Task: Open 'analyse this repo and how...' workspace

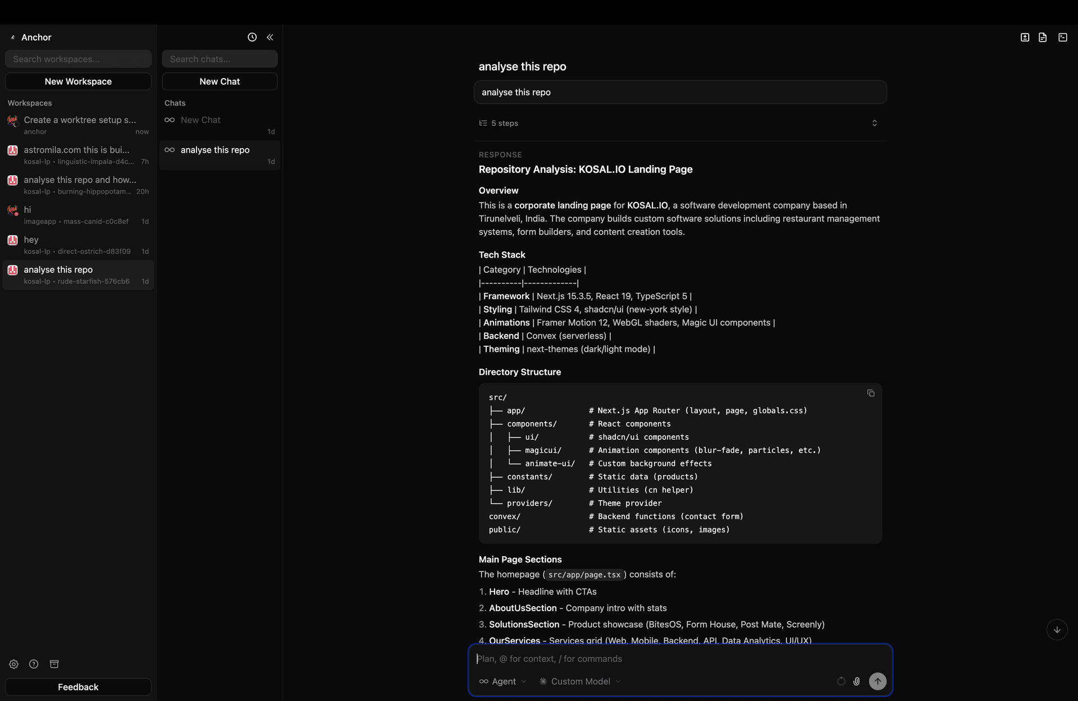Action: click(x=78, y=185)
